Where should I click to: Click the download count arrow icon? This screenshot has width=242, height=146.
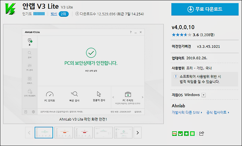coord(77,14)
